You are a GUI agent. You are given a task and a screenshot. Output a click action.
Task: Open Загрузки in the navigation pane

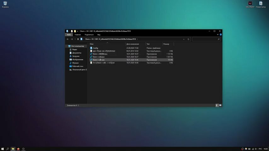pos(76,56)
